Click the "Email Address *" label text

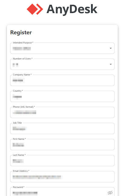pos(21,171)
